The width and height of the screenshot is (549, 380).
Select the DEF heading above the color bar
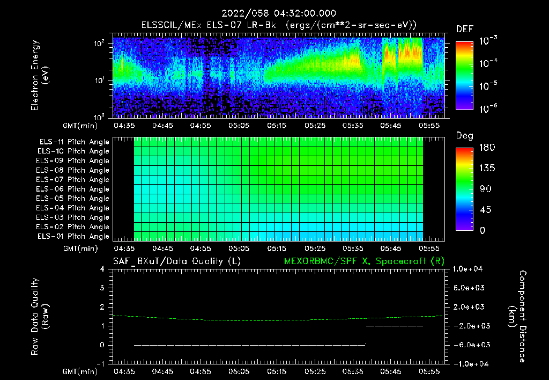[x=464, y=29]
